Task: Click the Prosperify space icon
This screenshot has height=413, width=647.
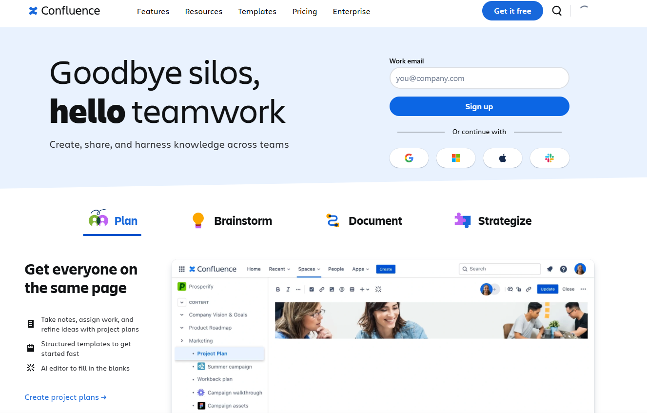Action: point(182,287)
